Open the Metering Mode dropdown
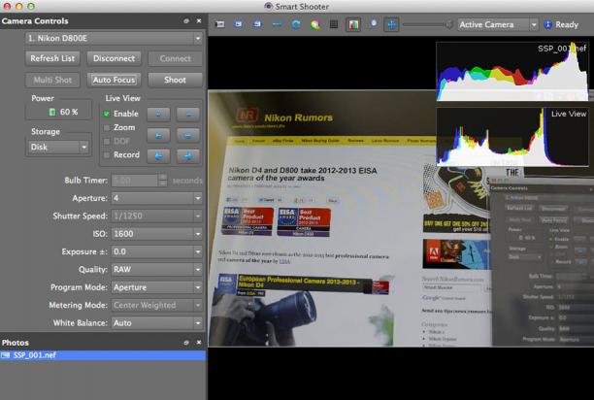This screenshot has height=400, width=594. (157, 305)
